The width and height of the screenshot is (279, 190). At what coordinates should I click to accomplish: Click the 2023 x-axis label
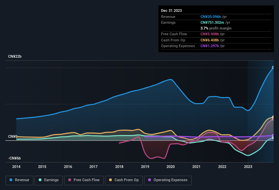[x=248, y=167]
